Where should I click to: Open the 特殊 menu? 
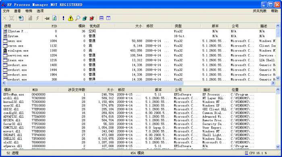coord(29,11)
